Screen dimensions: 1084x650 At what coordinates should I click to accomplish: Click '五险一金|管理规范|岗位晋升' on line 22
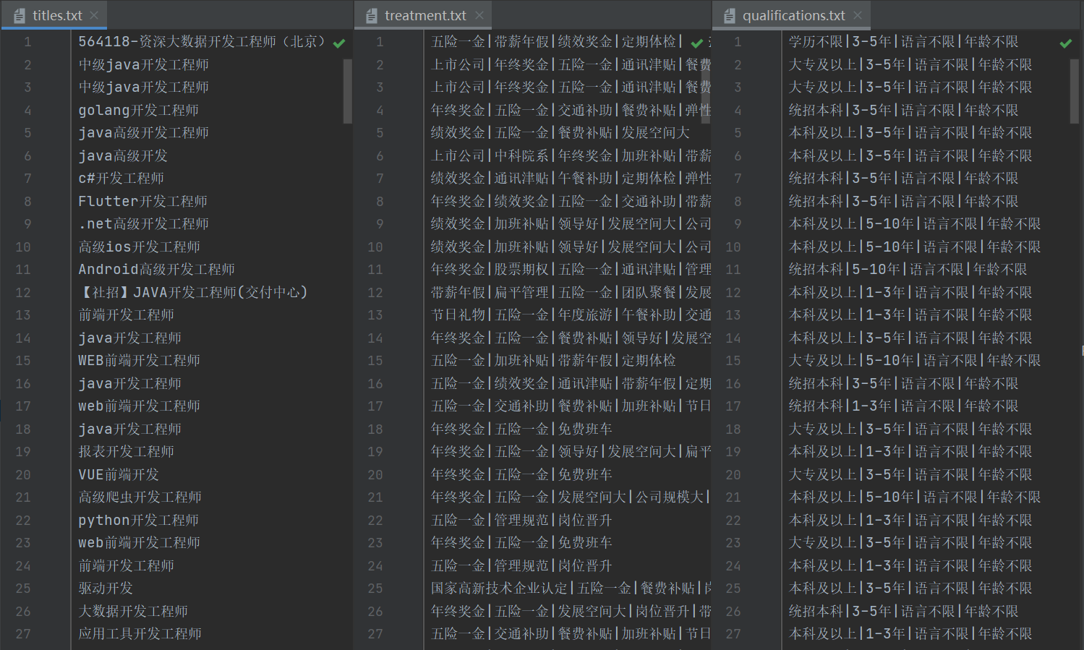(x=521, y=521)
